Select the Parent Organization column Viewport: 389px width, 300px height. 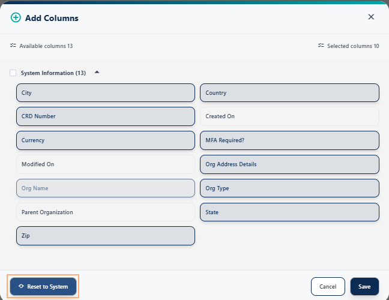[x=106, y=212]
